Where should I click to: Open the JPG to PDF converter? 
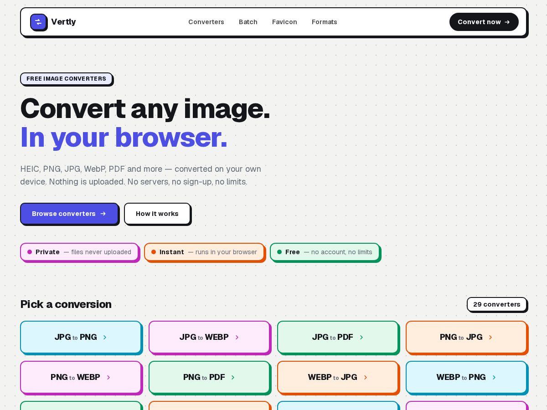tap(338, 337)
